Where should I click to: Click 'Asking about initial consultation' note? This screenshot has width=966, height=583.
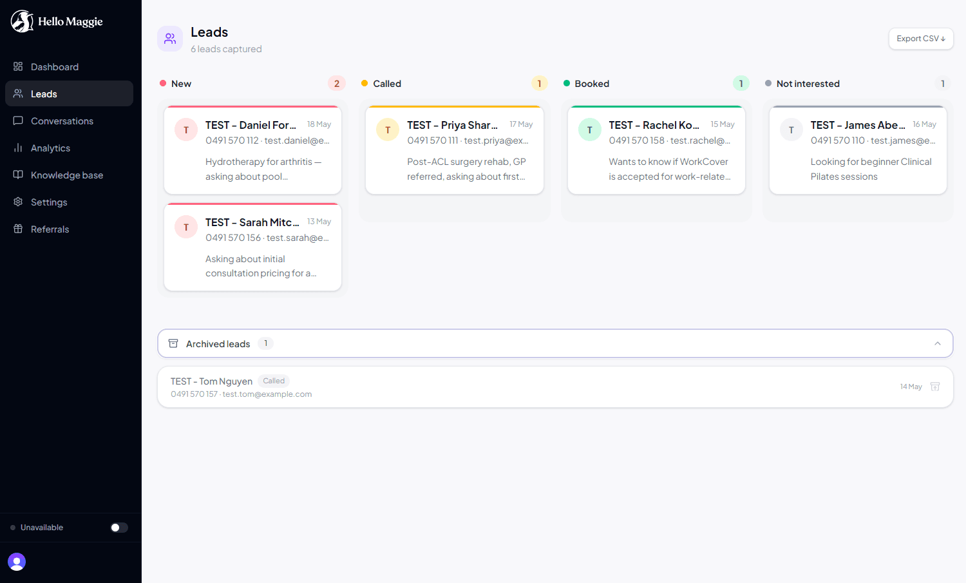(261, 266)
